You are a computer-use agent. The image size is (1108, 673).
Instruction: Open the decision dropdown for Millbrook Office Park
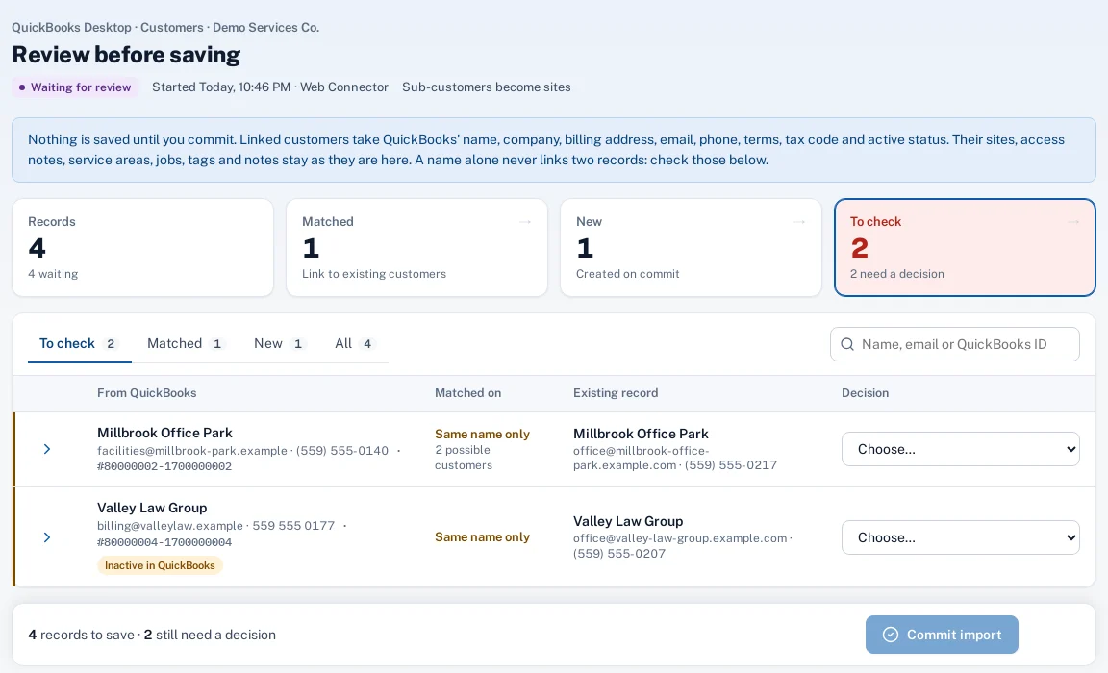[x=960, y=449]
